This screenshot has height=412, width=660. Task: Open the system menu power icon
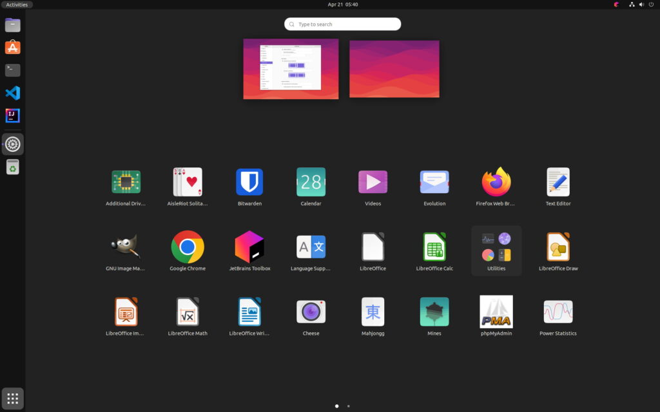point(650,5)
